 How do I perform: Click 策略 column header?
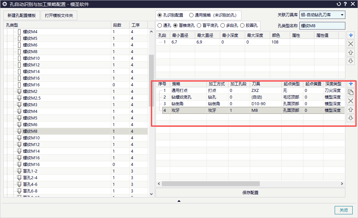pyautogui.click(x=188, y=84)
